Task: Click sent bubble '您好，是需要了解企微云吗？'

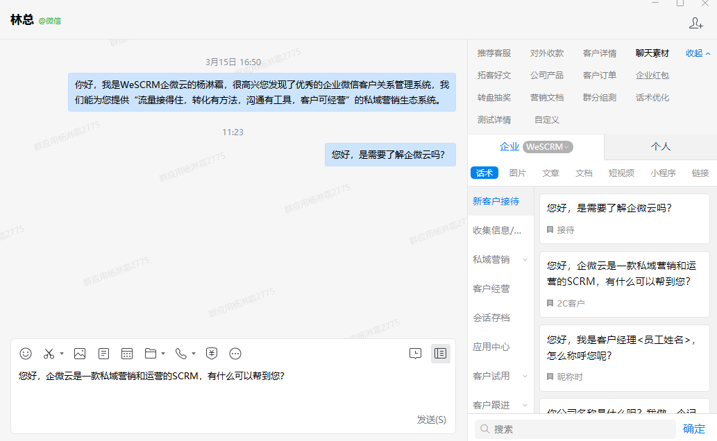Action: tap(390, 155)
